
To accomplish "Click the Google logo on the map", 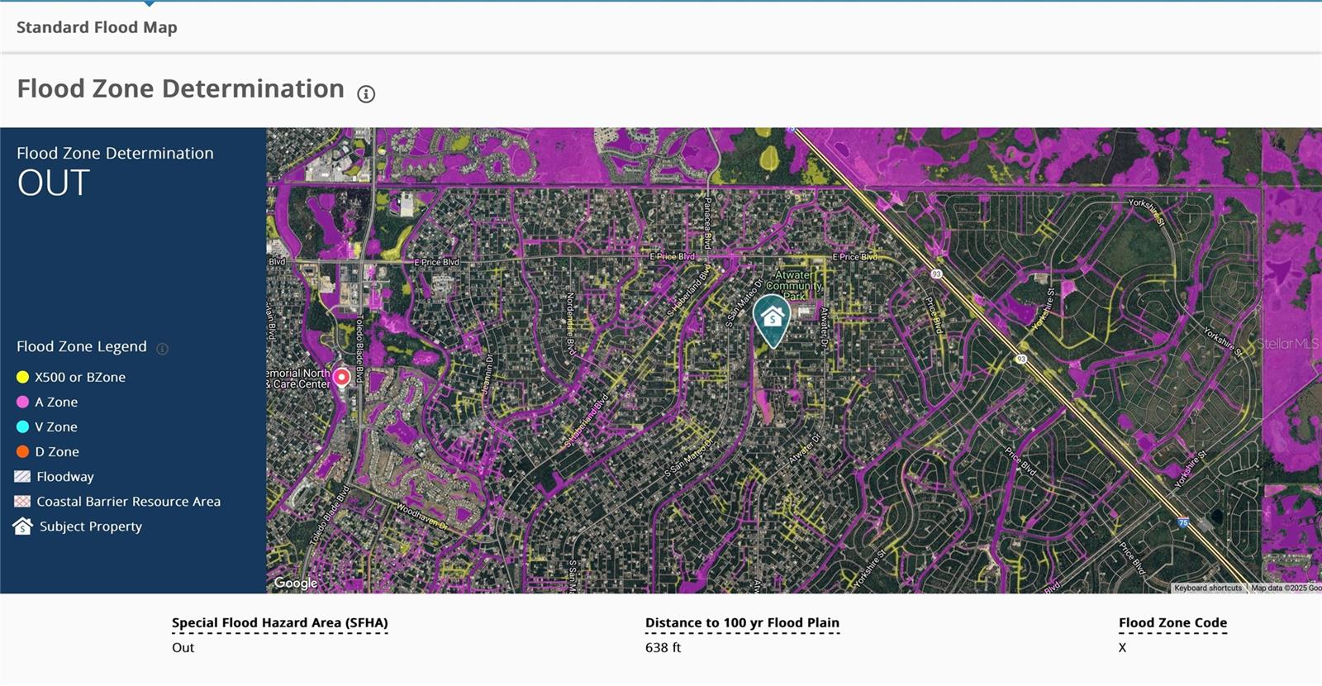I will click(x=296, y=583).
